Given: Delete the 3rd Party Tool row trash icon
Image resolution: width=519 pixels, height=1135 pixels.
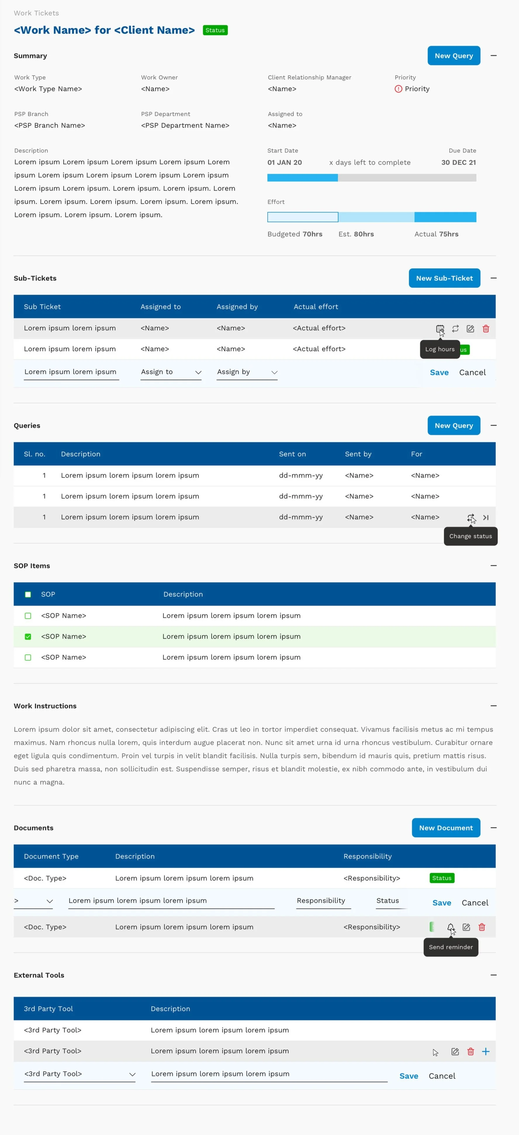Looking at the screenshot, I should click(470, 1052).
